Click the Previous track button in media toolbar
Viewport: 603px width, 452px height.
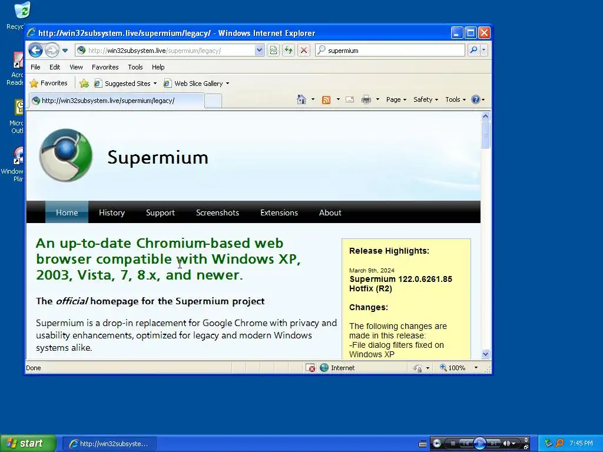coord(465,443)
